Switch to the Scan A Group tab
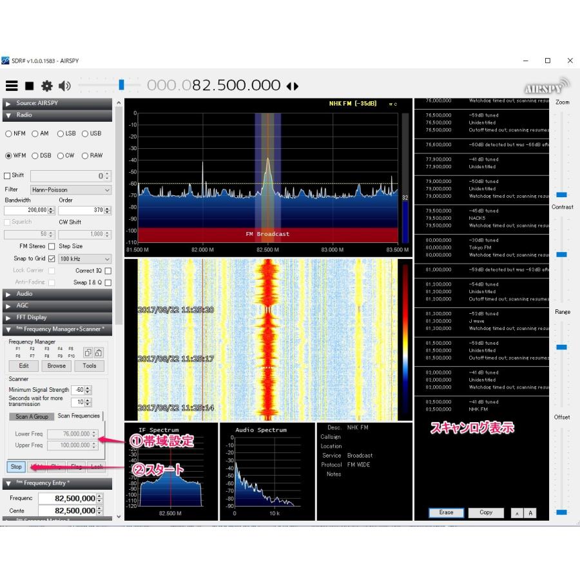This screenshot has width=580, height=580. tap(31, 416)
